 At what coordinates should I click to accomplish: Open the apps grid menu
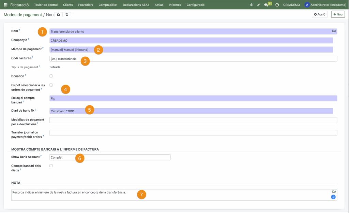pyautogui.click(x=5, y=5)
